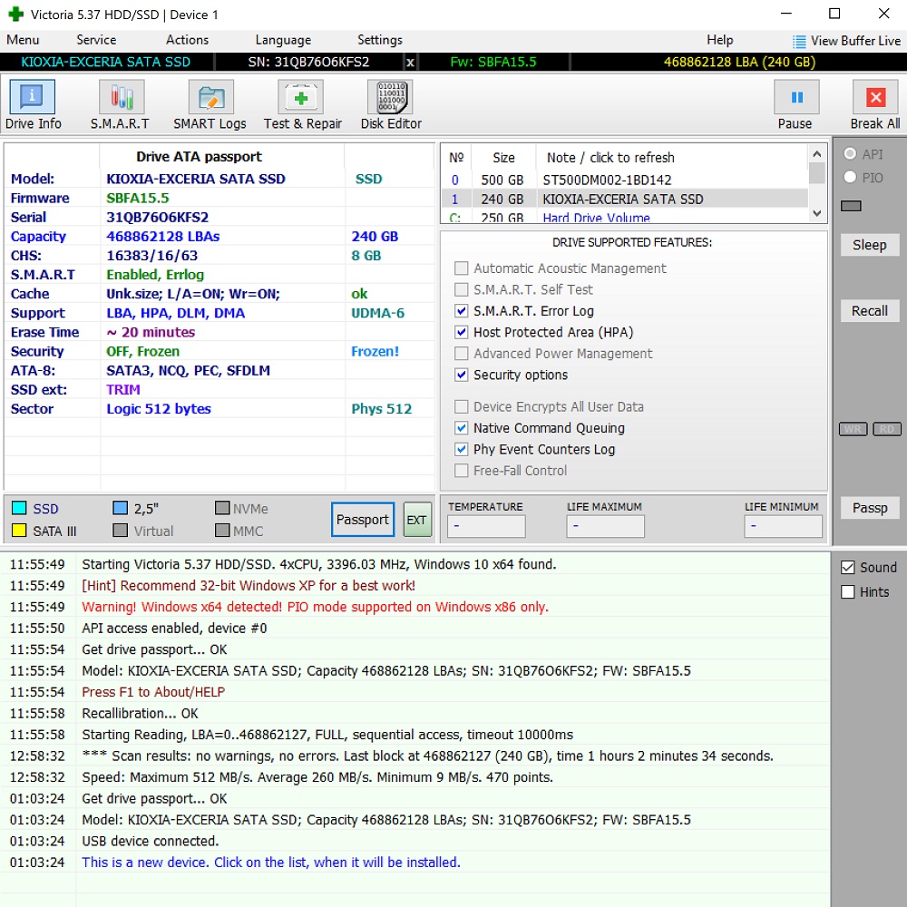Click the small x next to serial number
This screenshot has width=907, height=907.
tap(410, 62)
